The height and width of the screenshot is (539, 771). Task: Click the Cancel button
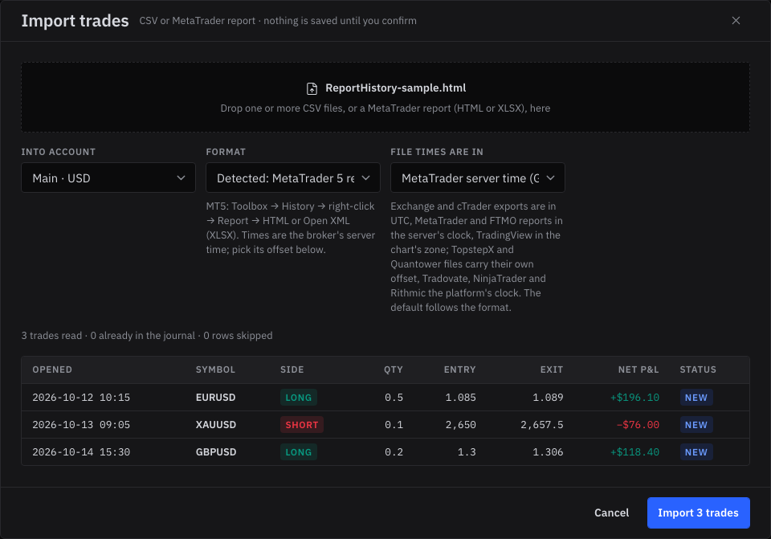pyautogui.click(x=611, y=513)
